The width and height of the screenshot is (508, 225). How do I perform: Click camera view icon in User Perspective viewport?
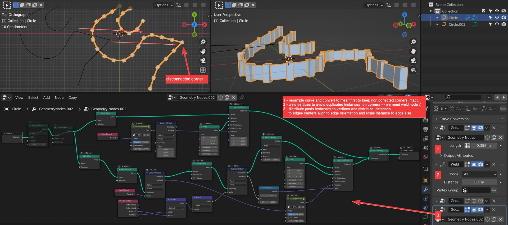[413, 61]
